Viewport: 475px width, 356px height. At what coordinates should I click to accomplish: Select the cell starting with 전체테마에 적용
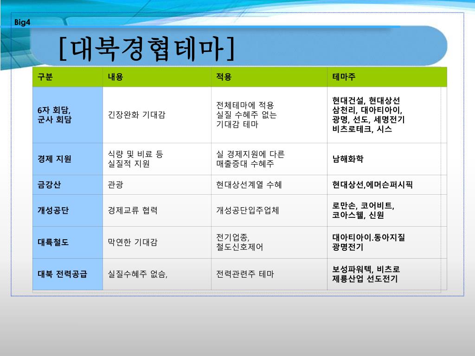point(269,115)
